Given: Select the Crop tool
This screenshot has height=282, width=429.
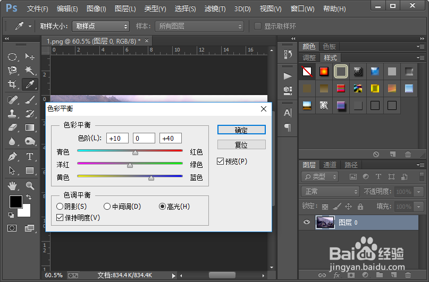Looking at the screenshot, I should [12, 84].
